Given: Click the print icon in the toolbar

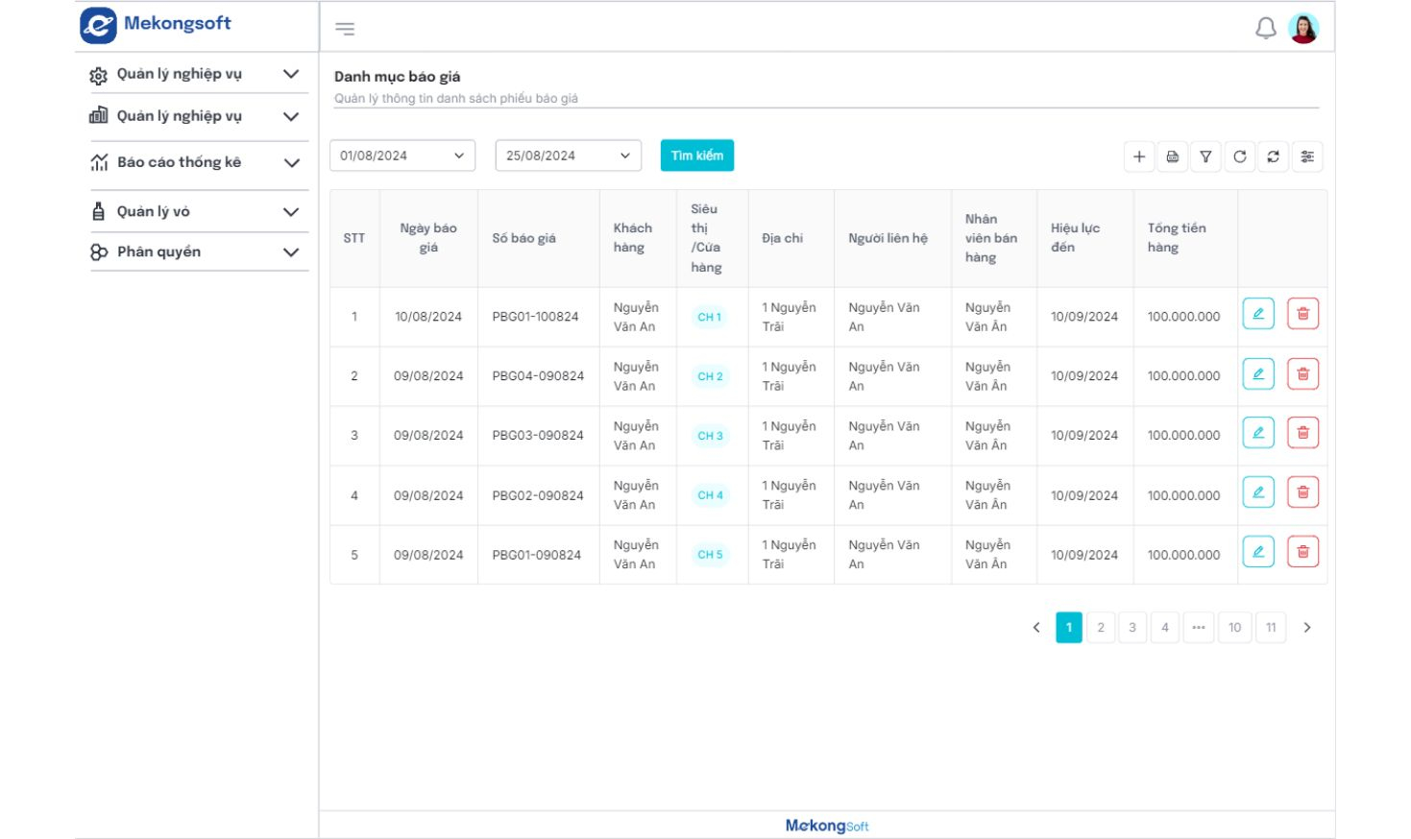Looking at the screenshot, I should 1173,156.
